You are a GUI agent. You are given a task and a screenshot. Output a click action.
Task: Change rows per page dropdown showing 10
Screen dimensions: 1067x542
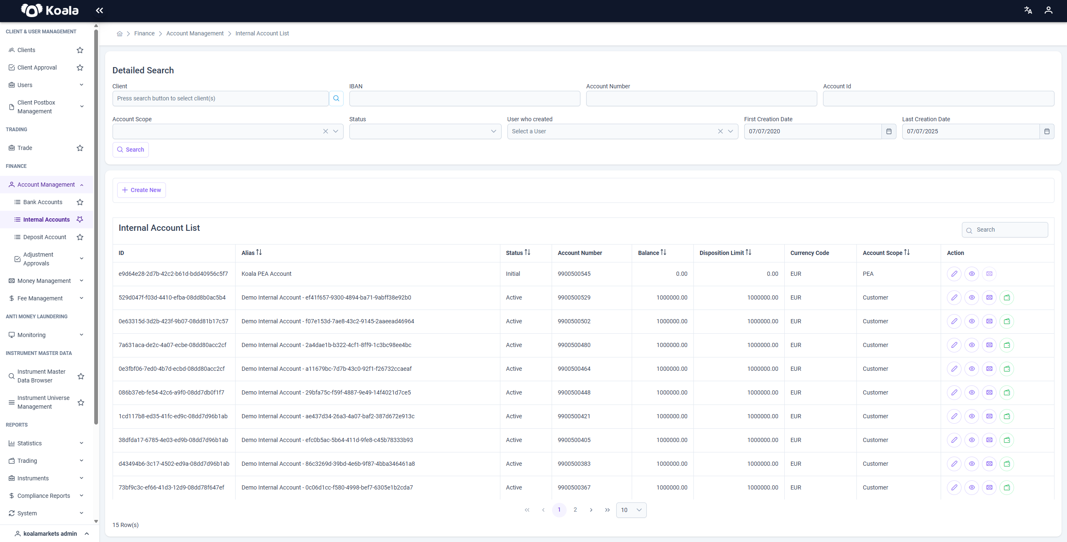[x=631, y=510]
